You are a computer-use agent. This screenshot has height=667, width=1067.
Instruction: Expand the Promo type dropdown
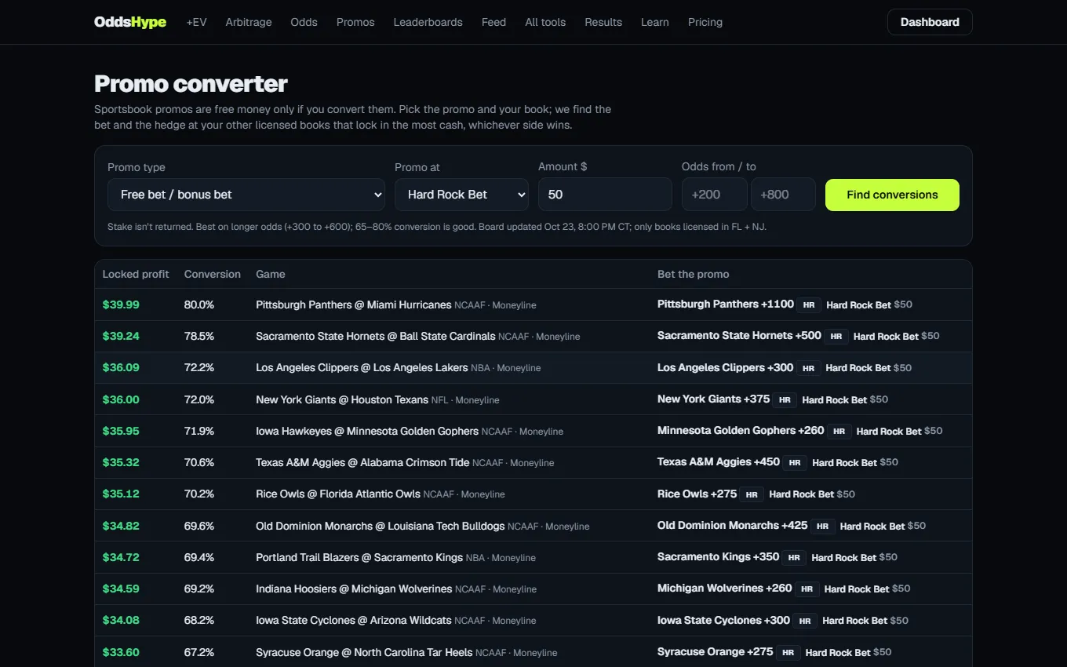246,195
